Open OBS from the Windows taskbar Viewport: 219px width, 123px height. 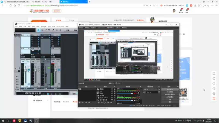[36, 121]
